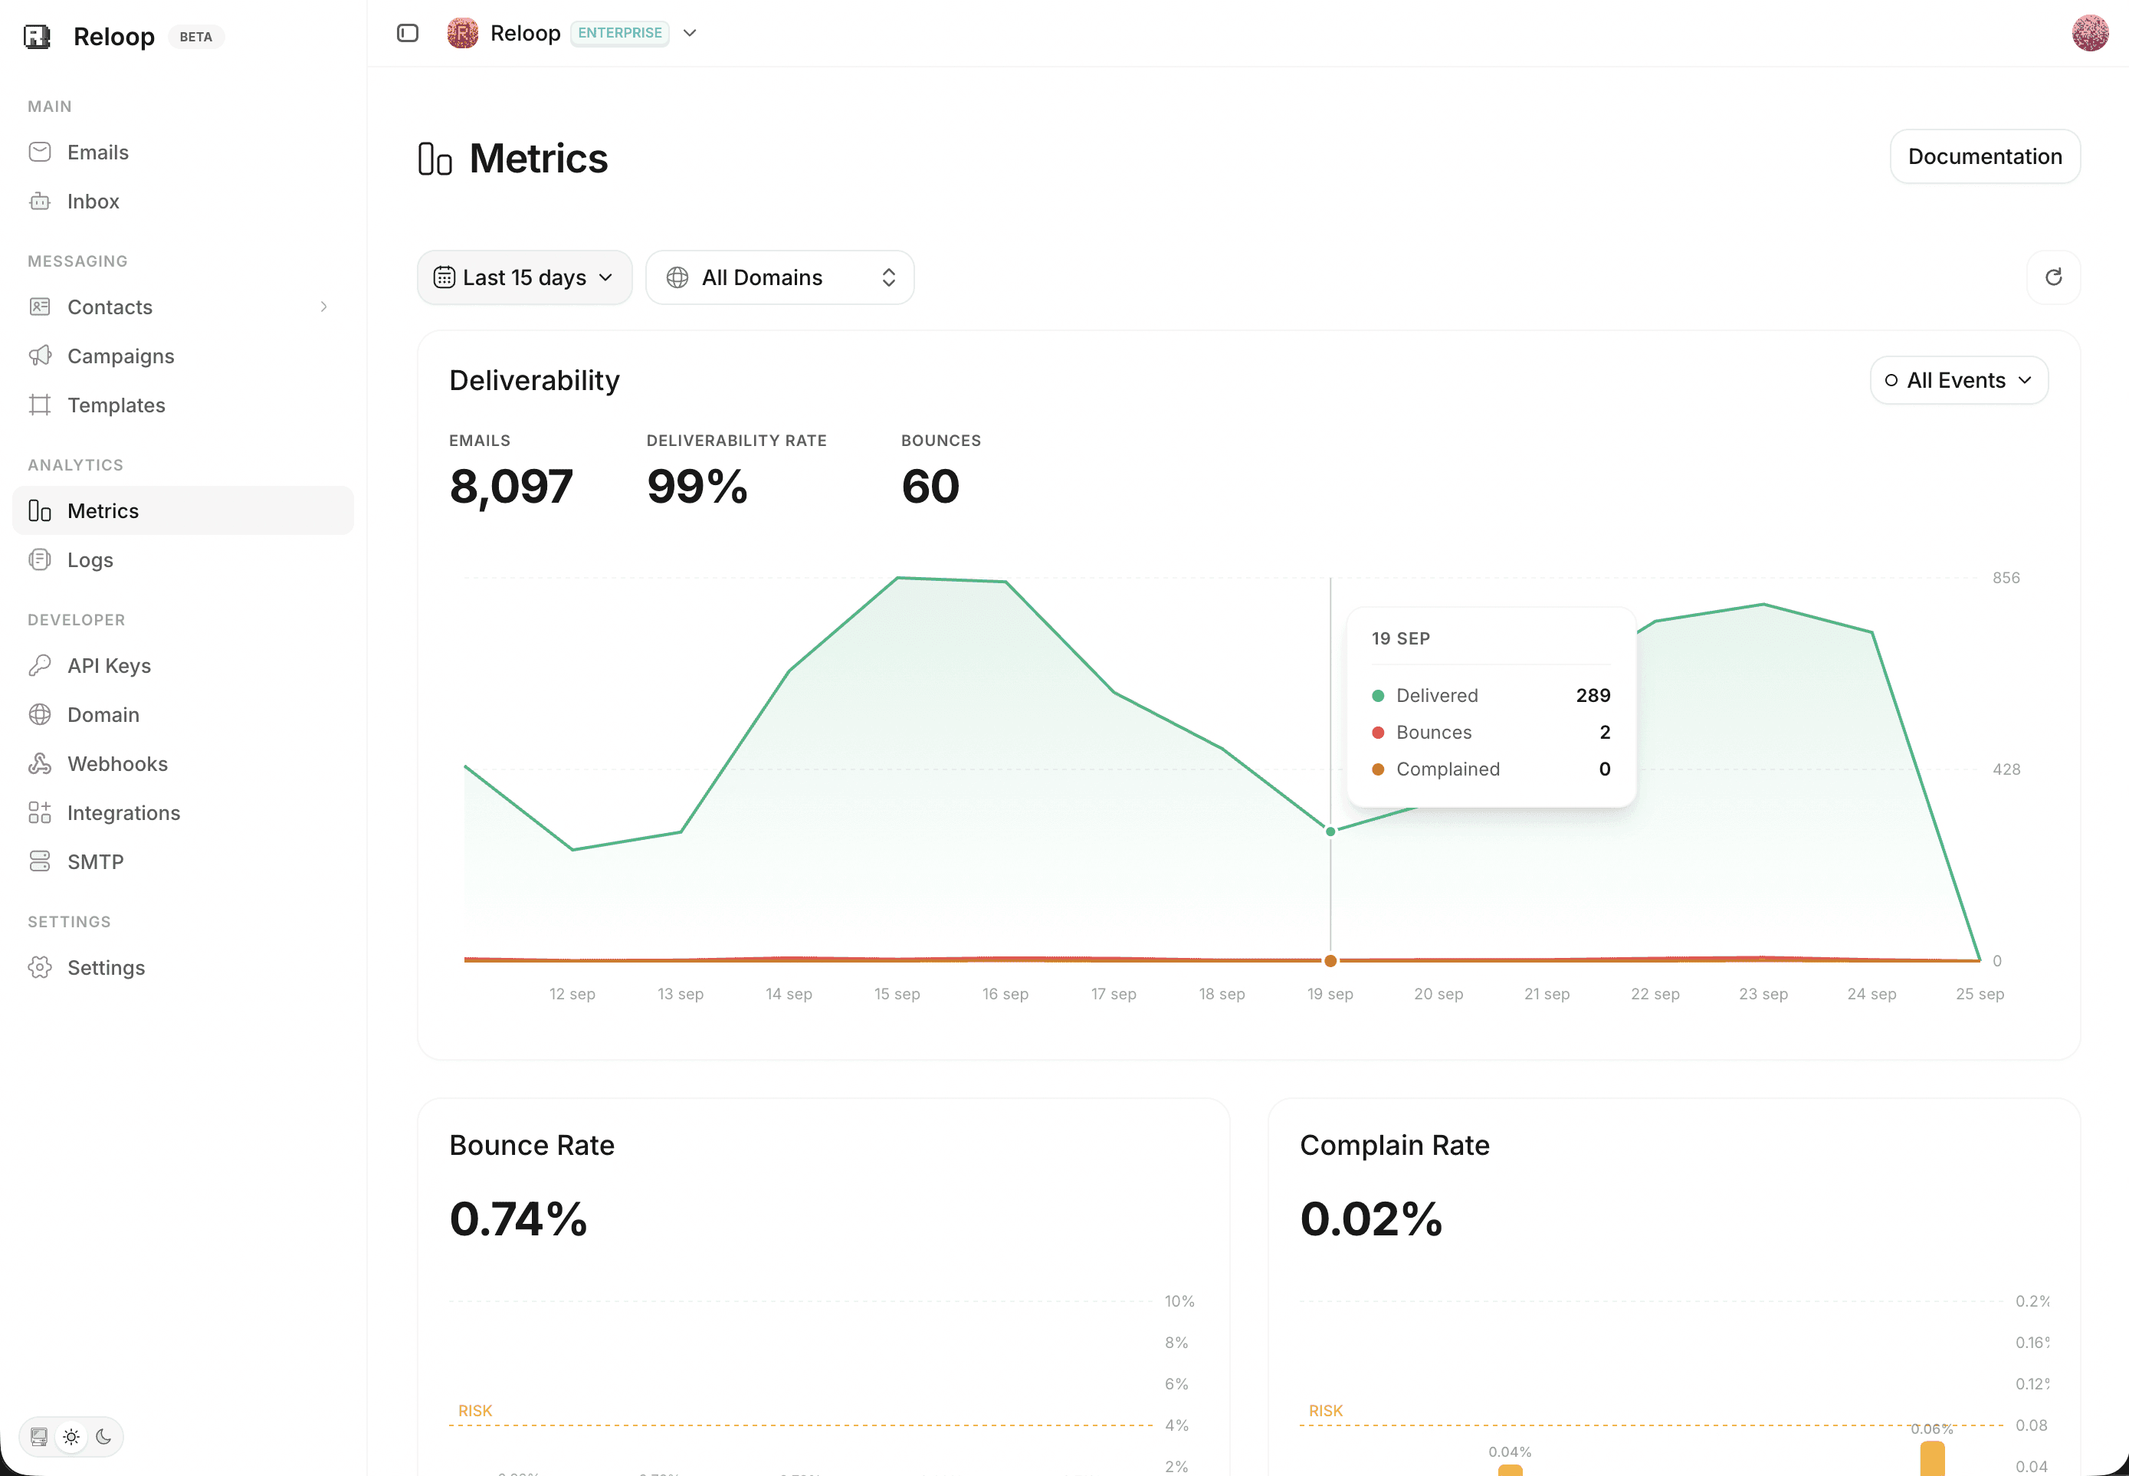Open the All Domains selector
This screenshot has width=2129, height=1476.
point(779,277)
